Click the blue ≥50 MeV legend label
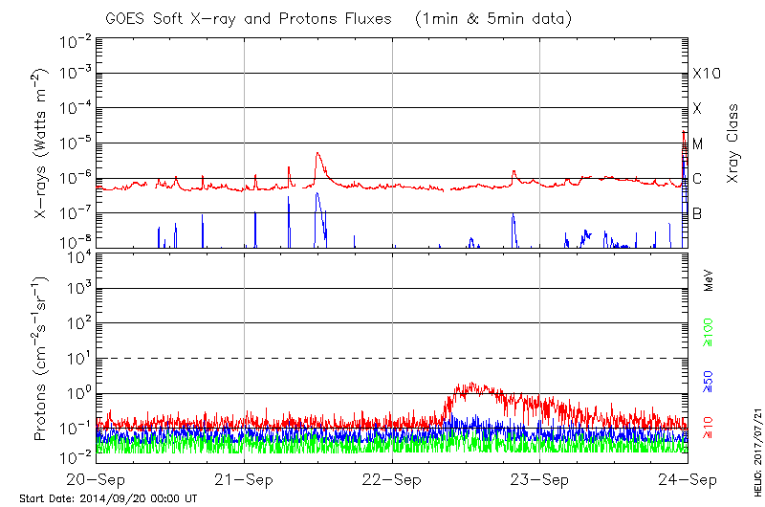This screenshot has width=765, height=507. (709, 382)
